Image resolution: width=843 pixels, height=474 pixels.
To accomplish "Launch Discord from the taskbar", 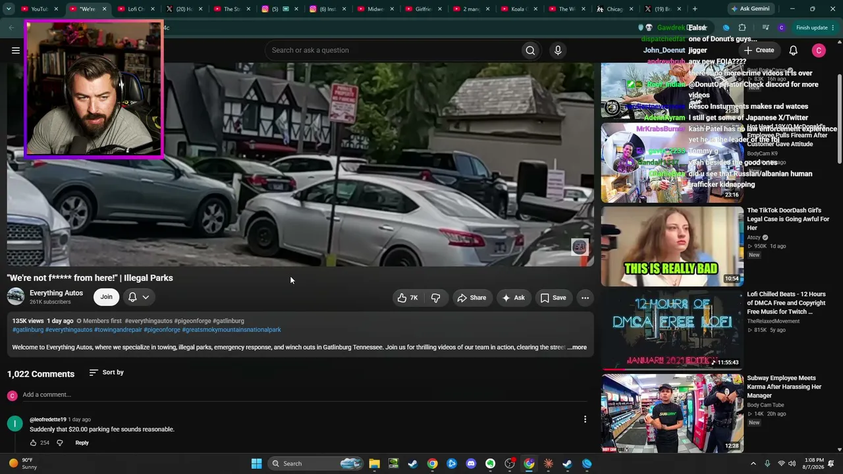I will 471,463.
